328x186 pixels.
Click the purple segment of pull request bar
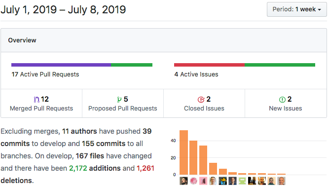tap(61, 65)
